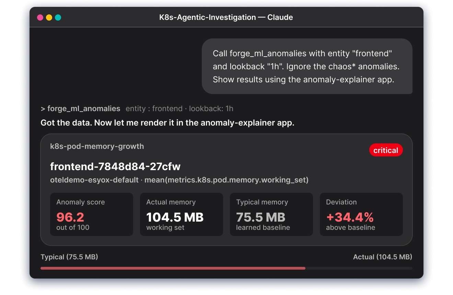Viewport: 453px width, 295px height.
Task: Select pod name frontend-7848d84-27cfw
Action: pos(115,167)
